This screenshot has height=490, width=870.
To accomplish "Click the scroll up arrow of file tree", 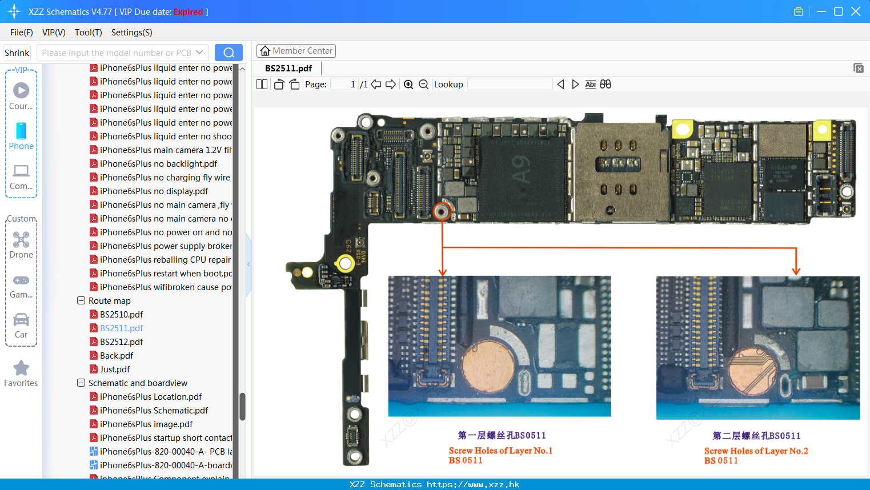I will pos(242,69).
